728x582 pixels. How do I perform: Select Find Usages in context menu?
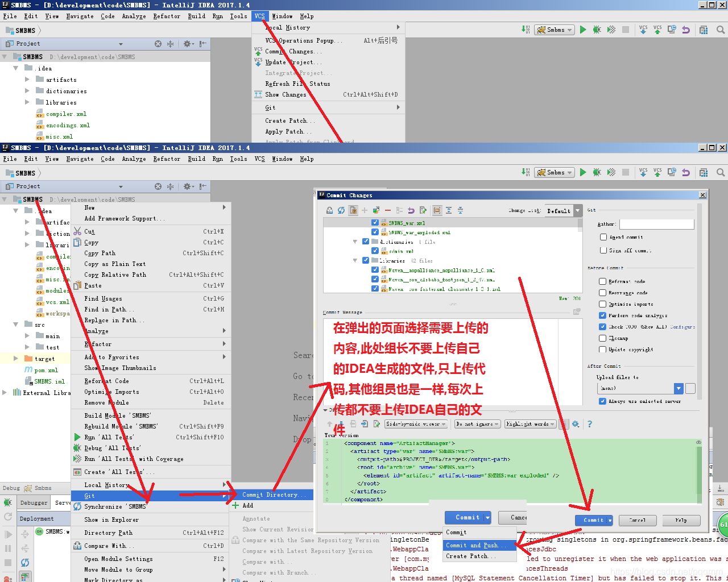(x=151, y=299)
